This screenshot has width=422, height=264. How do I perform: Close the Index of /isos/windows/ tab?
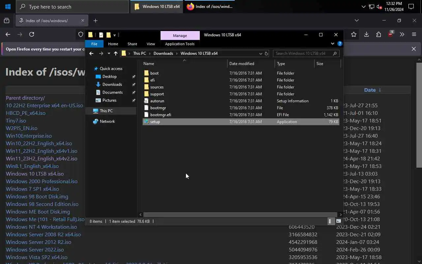coord(82,20)
